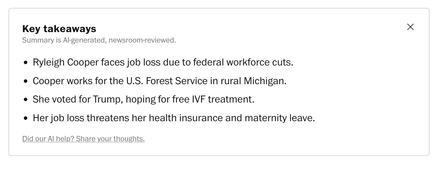Close the Key takeaways panel

coord(410,27)
